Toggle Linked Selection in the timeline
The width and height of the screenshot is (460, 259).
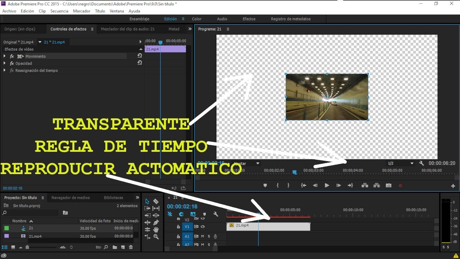tap(193, 214)
